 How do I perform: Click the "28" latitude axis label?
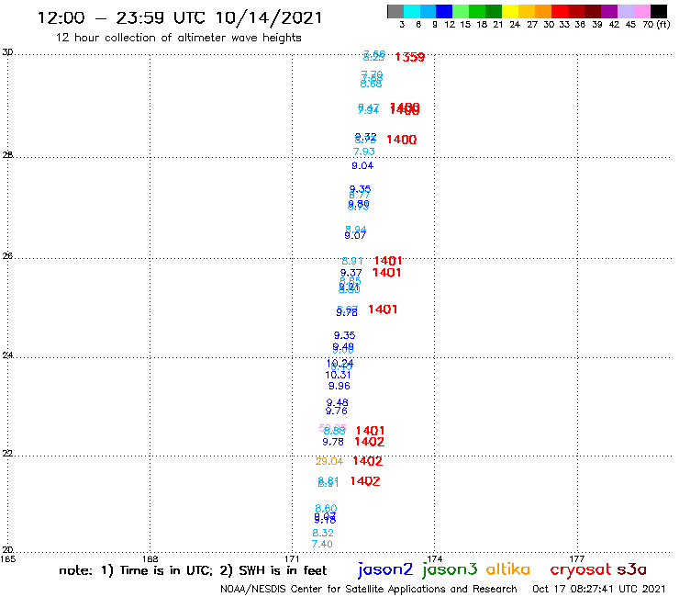(7, 155)
